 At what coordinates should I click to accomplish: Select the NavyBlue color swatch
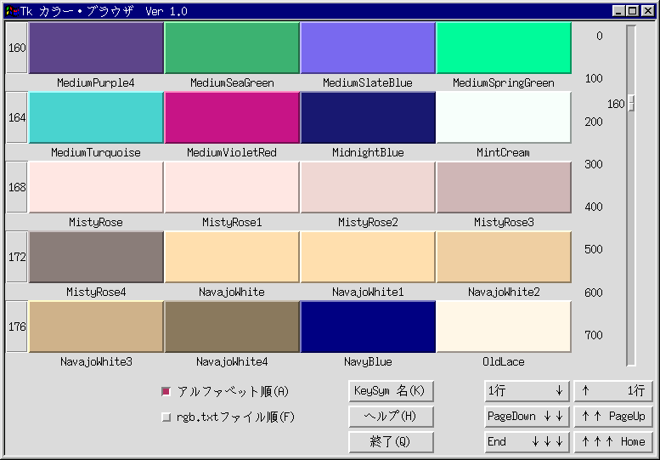tap(368, 327)
